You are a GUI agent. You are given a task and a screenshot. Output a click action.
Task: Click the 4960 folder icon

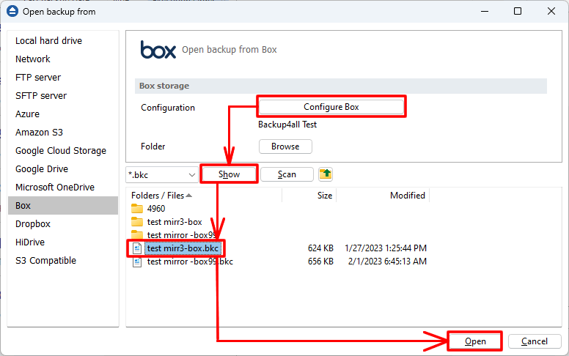(x=137, y=209)
